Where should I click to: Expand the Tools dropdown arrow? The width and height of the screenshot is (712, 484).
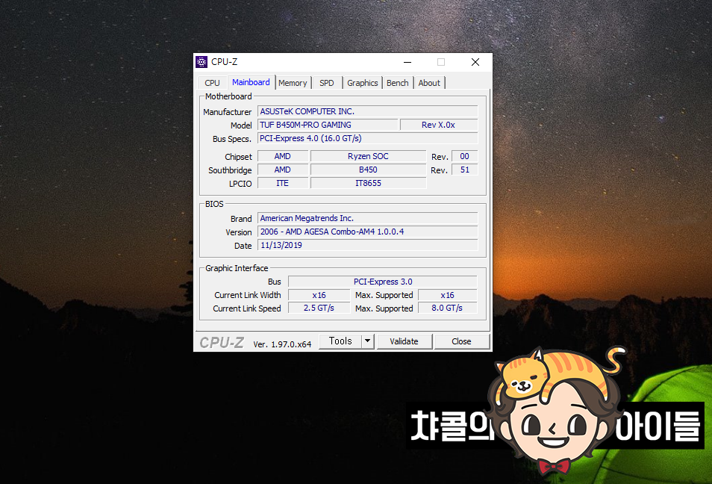368,341
